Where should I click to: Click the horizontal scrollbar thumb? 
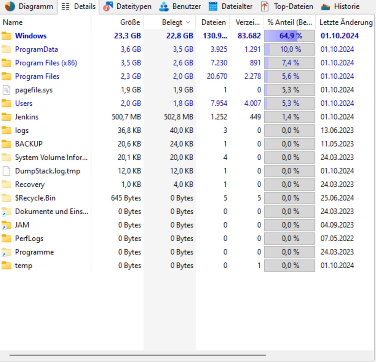click(x=138, y=355)
